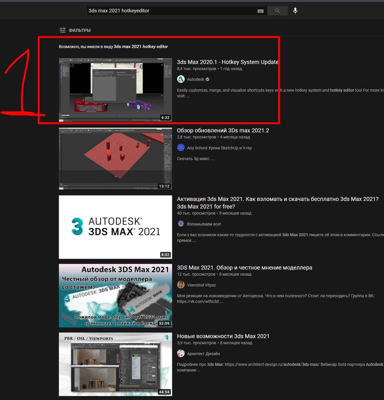Image resolution: width=384 pixels, height=400 pixels.
Task: Open title '3DS Max 2021. Обзор и честное мнение моделлера'
Action: (x=244, y=267)
